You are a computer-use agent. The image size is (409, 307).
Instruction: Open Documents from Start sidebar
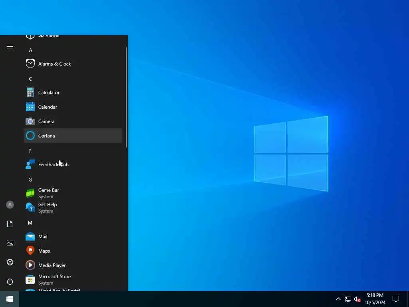[10, 224]
